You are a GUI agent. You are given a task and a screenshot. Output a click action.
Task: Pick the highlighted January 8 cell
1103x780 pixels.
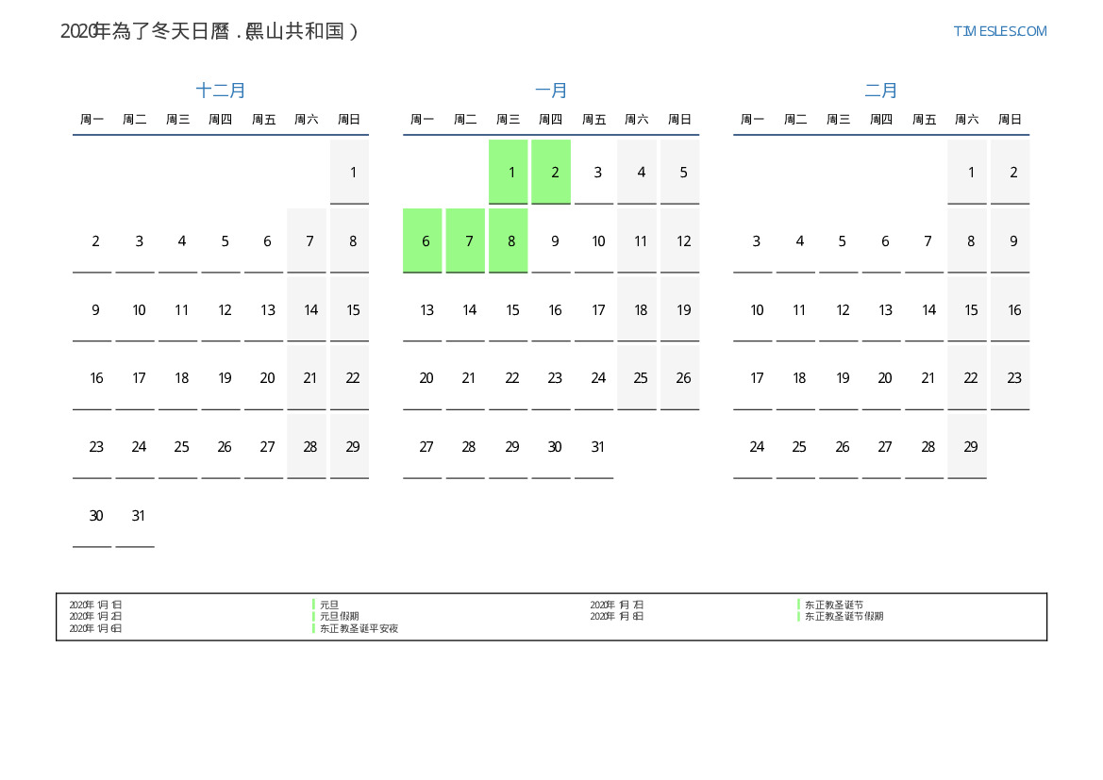tap(509, 241)
